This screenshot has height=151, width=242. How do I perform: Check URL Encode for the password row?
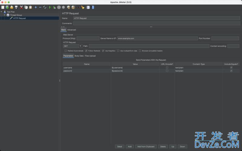pos(167,71)
